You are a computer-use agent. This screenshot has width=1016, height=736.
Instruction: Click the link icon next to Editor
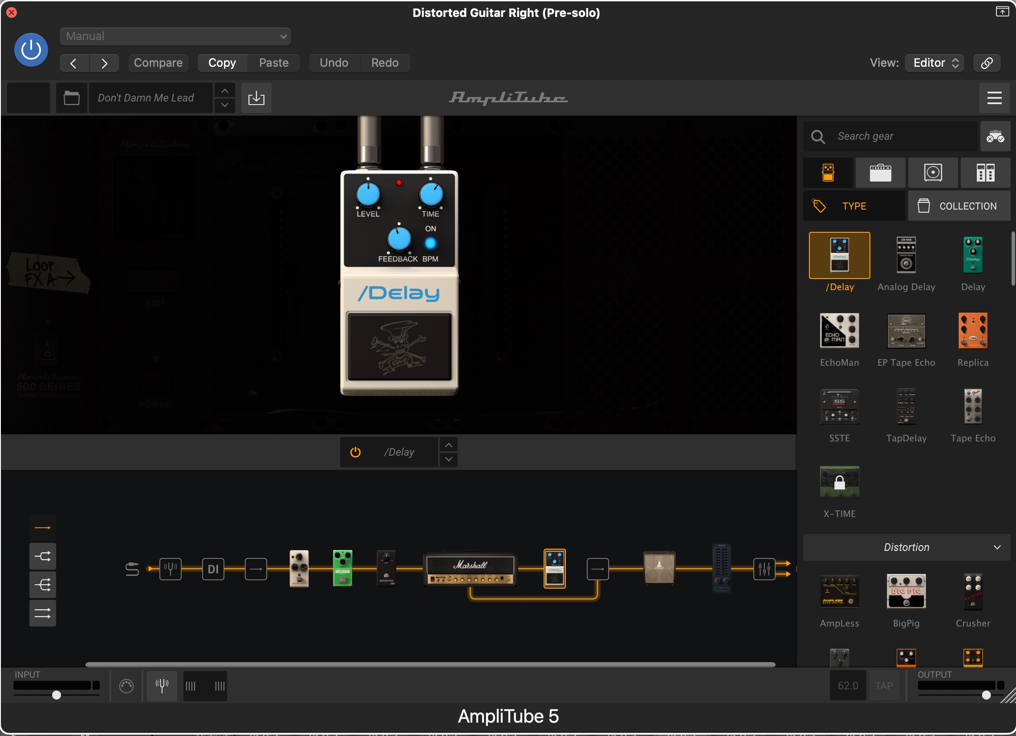tap(987, 63)
